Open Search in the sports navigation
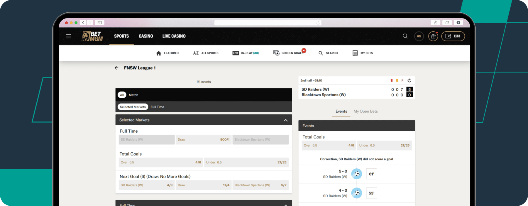This screenshot has width=528, height=206. pyautogui.click(x=328, y=53)
